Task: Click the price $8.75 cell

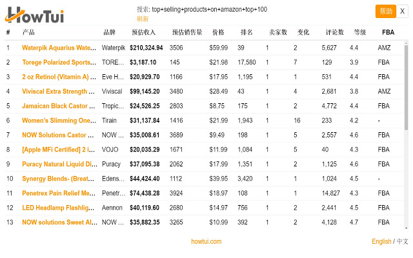Action: tap(217, 106)
